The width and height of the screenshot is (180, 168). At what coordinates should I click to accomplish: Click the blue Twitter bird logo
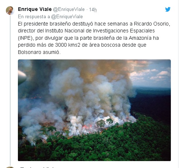click(x=168, y=9)
